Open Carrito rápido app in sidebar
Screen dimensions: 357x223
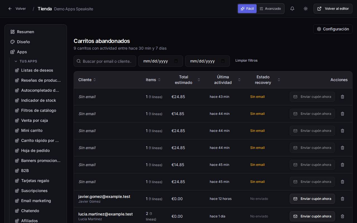pos(38,140)
